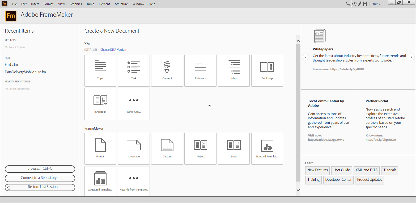Open the Format menu
The height and width of the screenshot is (203, 416).
coord(48,4)
